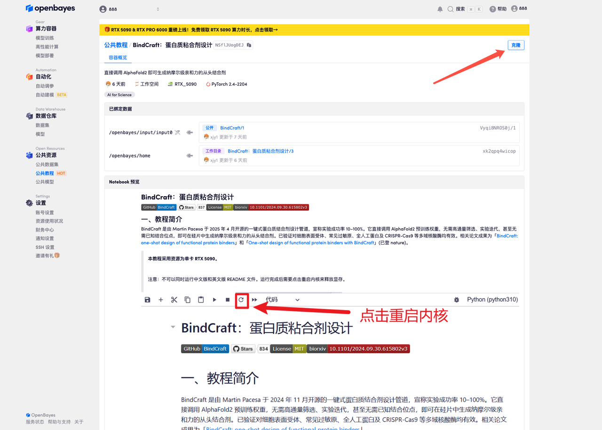
Task: Expand the workspace selector next to 888
Action: pyautogui.click(x=158, y=8)
